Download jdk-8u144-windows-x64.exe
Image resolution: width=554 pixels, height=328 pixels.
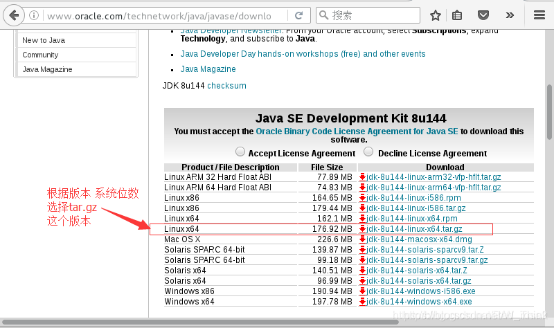tap(419, 302)
